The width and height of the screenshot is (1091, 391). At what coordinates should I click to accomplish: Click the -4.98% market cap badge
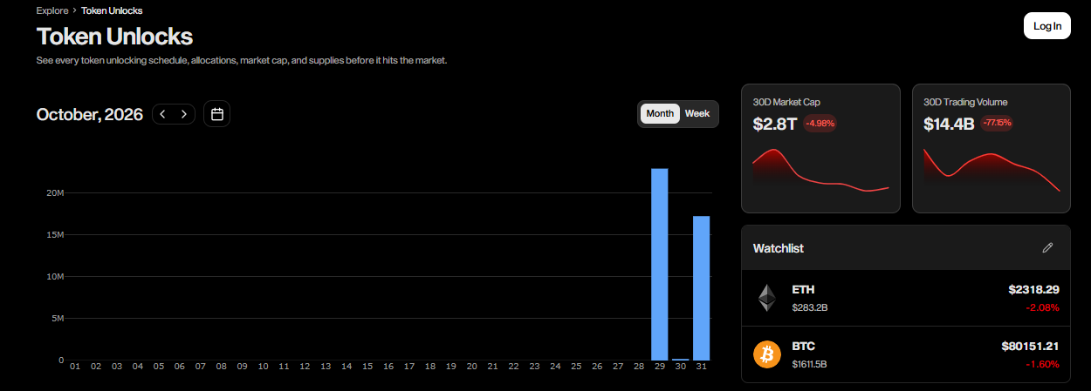(x=820, y=124)
